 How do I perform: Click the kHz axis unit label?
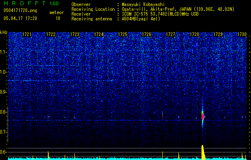4,32
